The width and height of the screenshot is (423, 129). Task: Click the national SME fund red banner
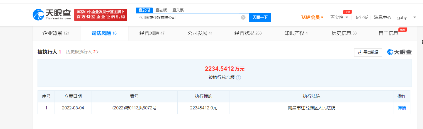coord(101,15)
